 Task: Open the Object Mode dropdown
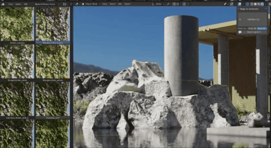pos(91,4)
